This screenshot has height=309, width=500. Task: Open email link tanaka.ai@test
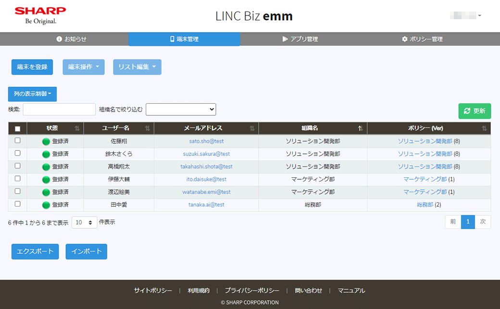click(x=206, y=205)
